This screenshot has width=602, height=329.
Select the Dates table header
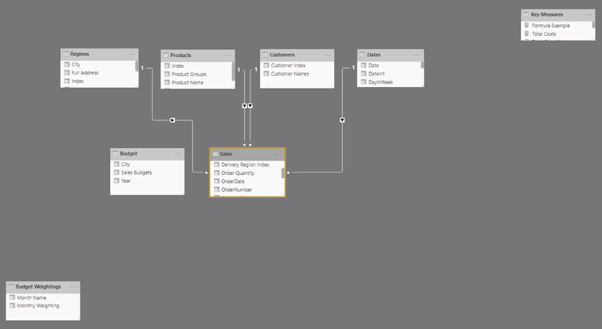391,55
